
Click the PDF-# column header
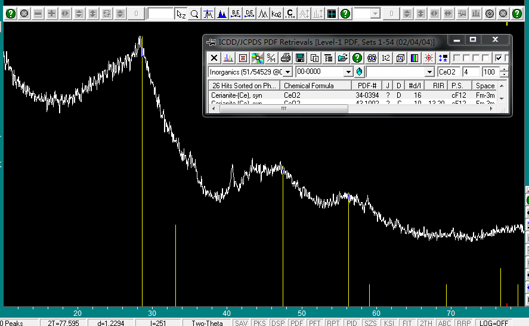click(366, 86)
